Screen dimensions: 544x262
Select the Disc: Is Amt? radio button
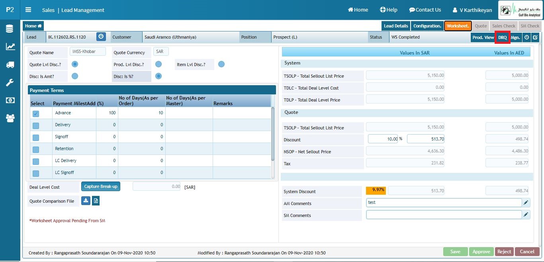[75, 76]
